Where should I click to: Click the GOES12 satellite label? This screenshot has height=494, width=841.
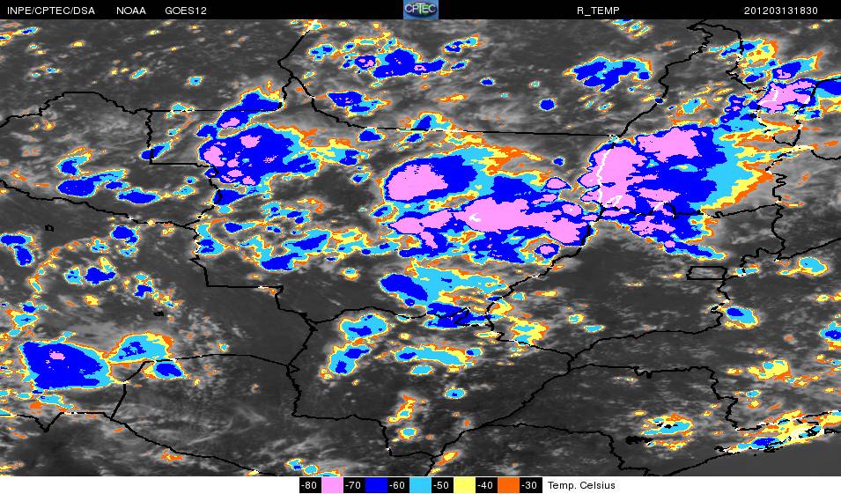186,11
